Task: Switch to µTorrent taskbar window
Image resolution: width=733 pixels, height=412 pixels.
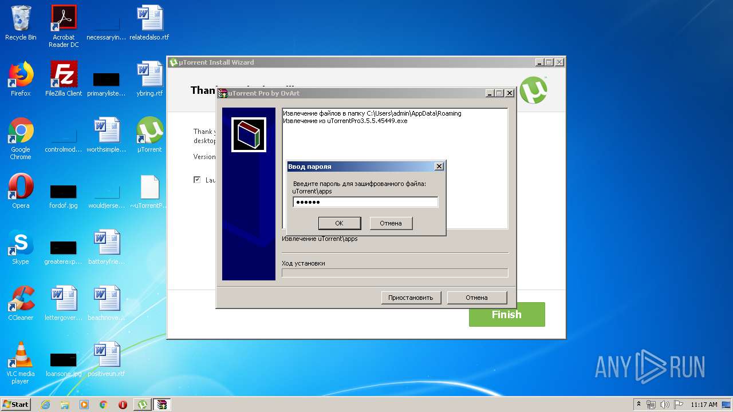Action: click(142, 405)
